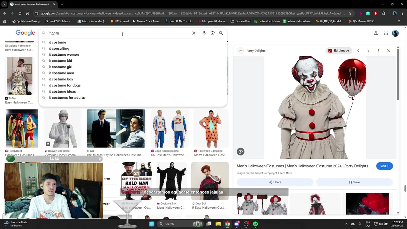Viewport: 407px width, 229px height.
Task: Open the Chrome extensions puzzle icon
Action: pyautogui.click(x=383, y=13)
